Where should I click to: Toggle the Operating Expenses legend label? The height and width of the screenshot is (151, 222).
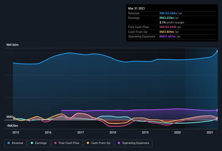136,143
